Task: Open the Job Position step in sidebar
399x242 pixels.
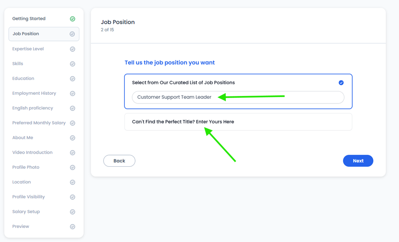Action: 44,34
